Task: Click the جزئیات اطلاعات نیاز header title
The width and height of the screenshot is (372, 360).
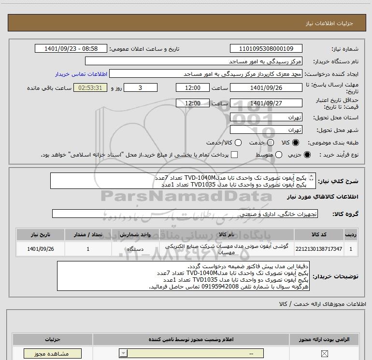Action: (x=329, y=23)
